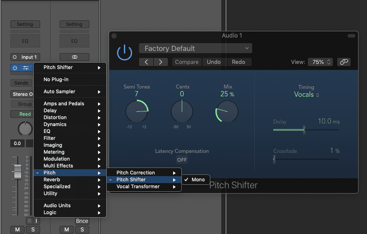
Task: Open the View 75% size selector
Action: point(320,62)
